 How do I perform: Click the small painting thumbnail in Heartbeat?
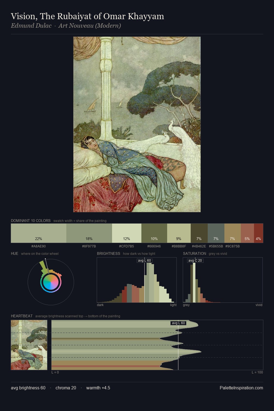click(x=29, y=345)
